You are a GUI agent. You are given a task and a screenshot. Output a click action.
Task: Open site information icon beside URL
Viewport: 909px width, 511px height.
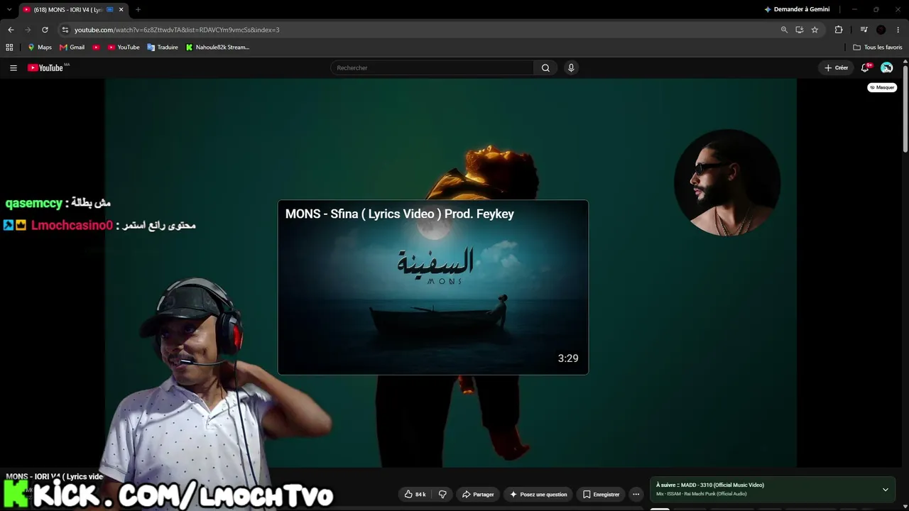65,30
